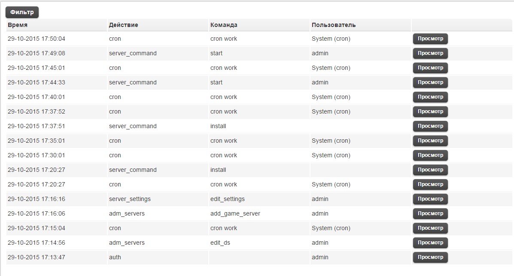View the add_game_server log entry
Image resolution: width=514 pixels, height=276 pixels.
[430, 214]
